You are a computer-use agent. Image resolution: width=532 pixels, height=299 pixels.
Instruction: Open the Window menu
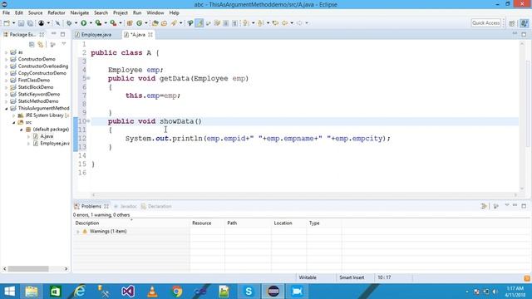pos(155,13)
